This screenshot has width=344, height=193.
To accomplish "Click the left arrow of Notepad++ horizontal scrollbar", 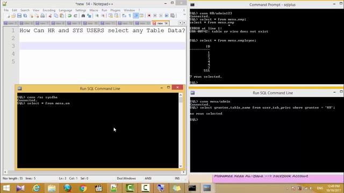I will pyautogui.click(x=5, y=172).
